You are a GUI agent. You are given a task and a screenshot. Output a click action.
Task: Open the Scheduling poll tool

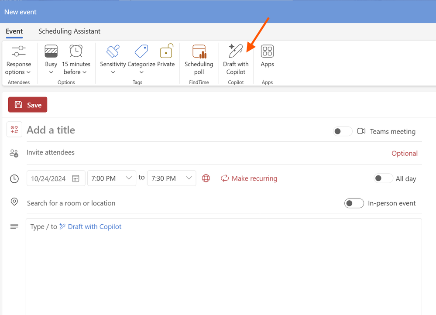tap(199, 60)
